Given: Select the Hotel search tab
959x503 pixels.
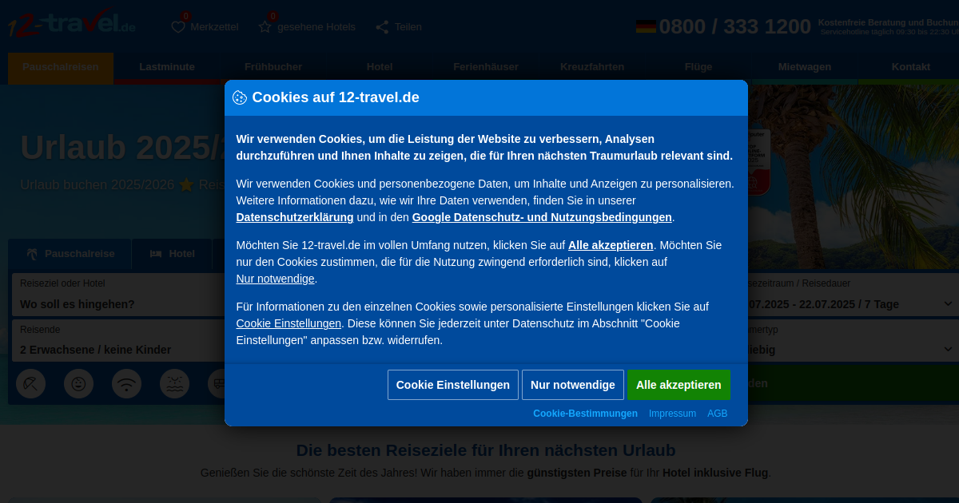Looking at the screenshot, I should [x=172, y=254].
